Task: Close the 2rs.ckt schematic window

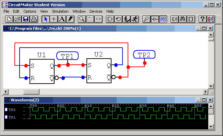Action: pyautogui.click(x=210, y=28)
